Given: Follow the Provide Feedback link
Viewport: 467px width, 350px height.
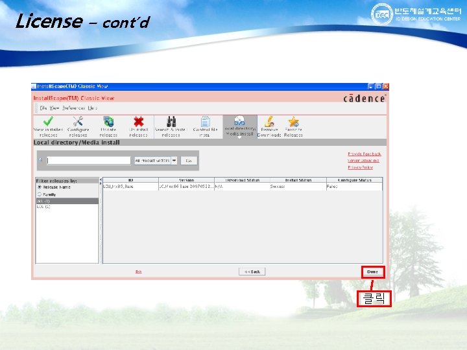Looking at the screenshot, I should (365, 154).
